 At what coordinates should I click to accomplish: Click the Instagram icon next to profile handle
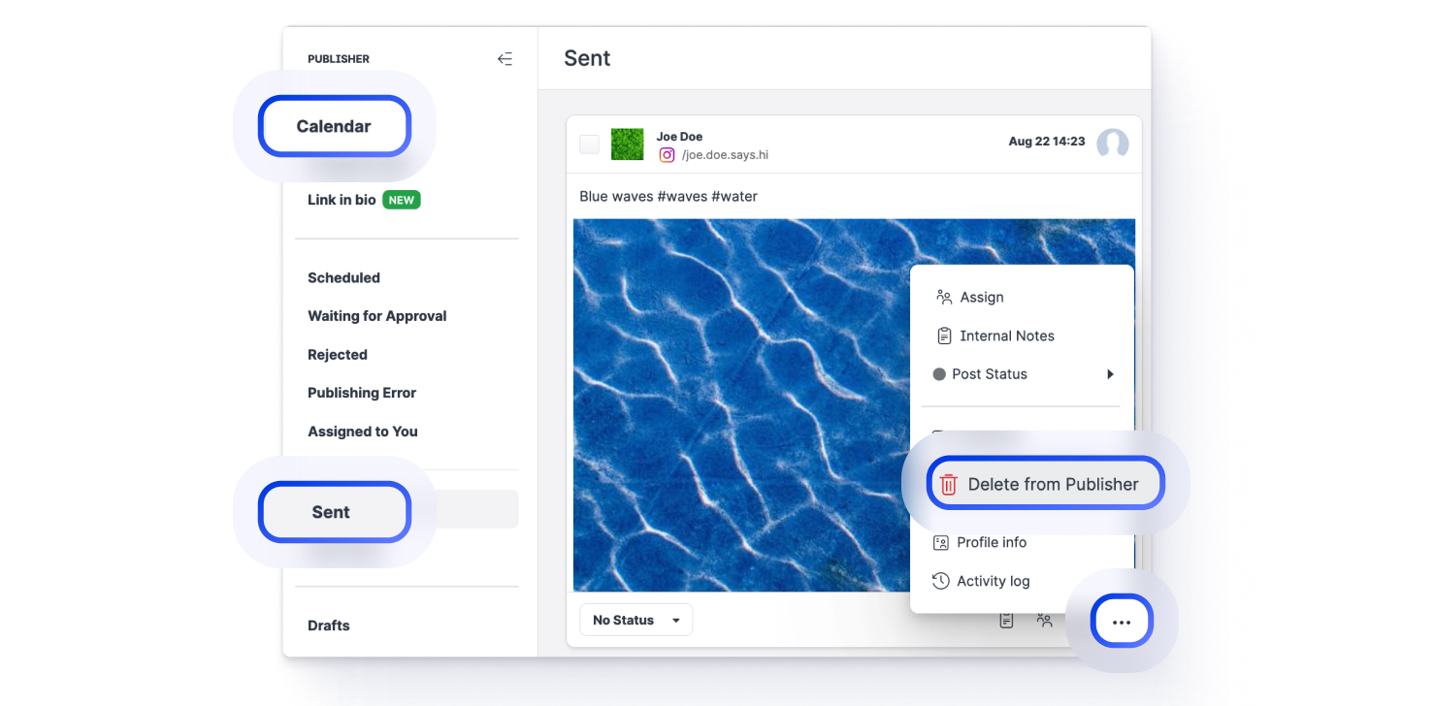[667, 154]
